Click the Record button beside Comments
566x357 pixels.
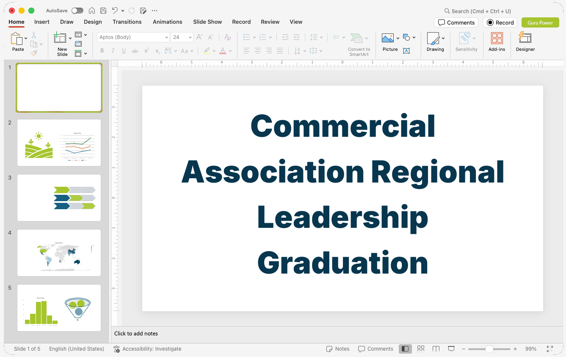coord(500,22)
